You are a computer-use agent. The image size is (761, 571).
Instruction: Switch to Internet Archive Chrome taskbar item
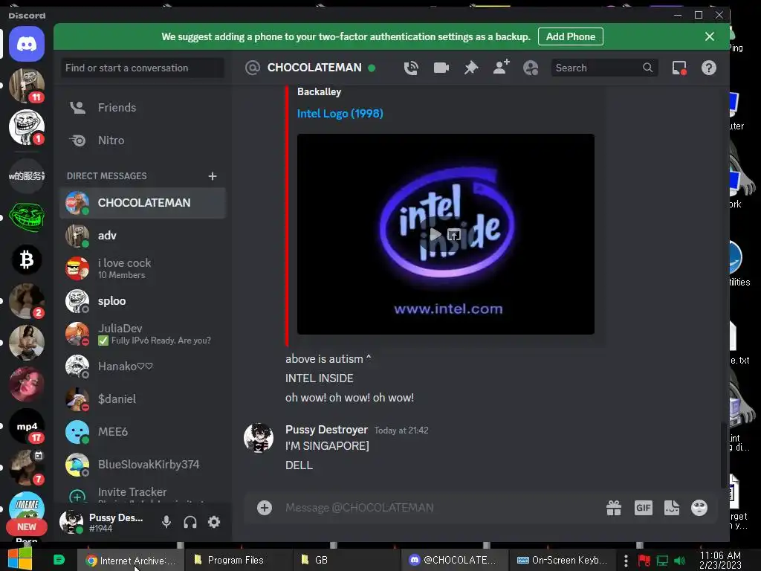[x=132, y=561]
